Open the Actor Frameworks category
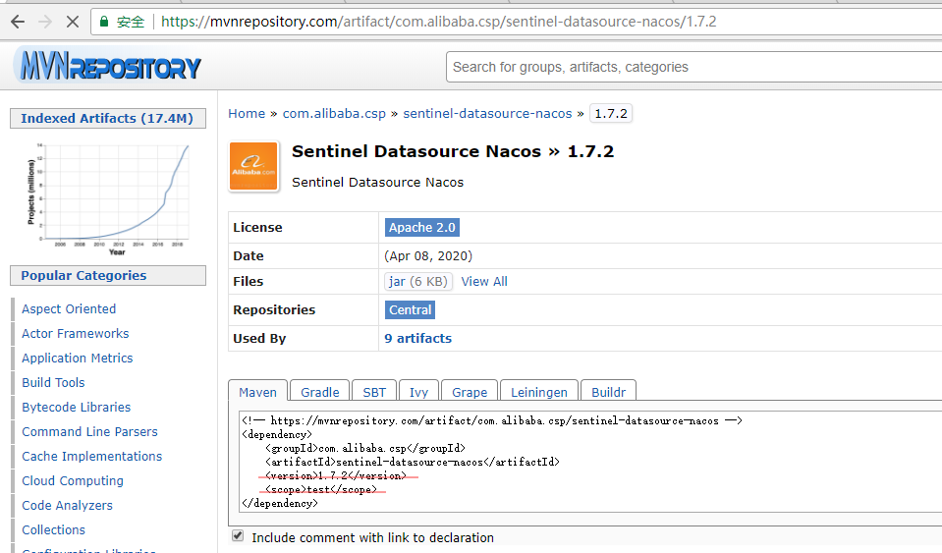Image resolution: width=942 pixels, height=553 pixels. click(75, 333)
